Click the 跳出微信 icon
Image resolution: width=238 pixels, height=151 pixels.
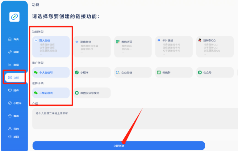(x=77, y=42)
